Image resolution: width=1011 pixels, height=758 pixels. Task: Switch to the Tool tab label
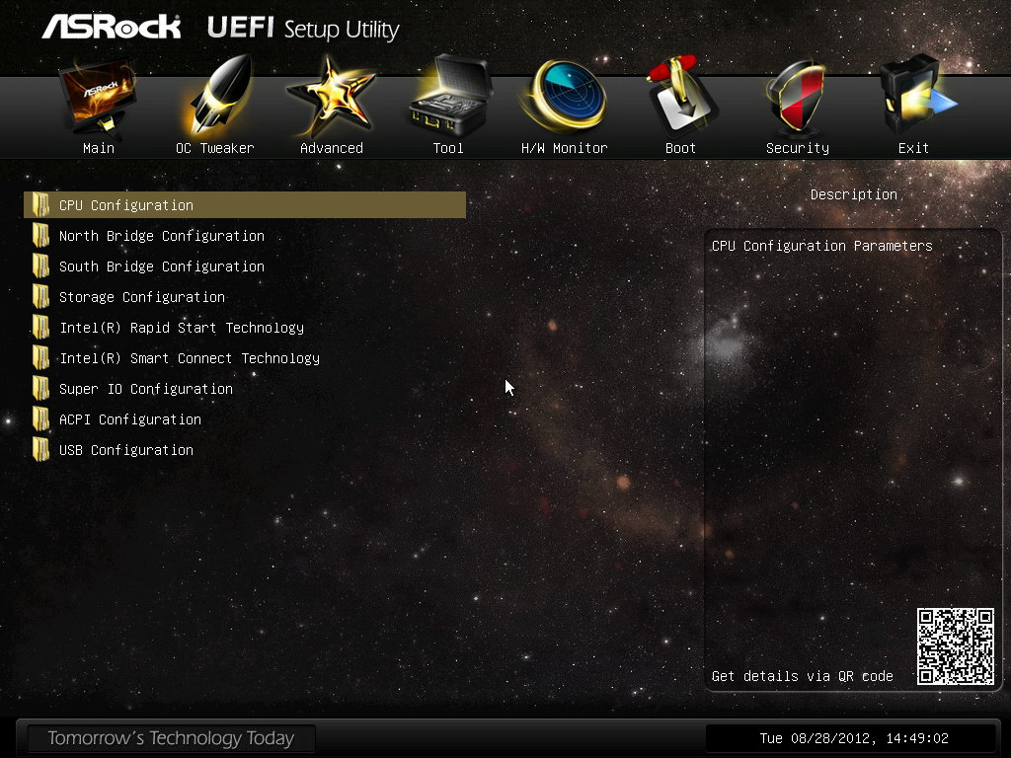click(x=448, y=148)
